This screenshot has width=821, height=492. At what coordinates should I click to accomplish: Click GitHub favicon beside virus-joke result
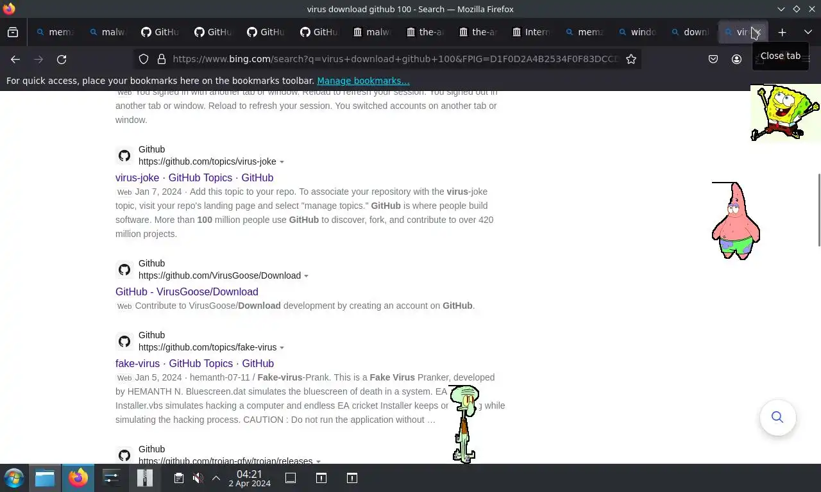(x=124, y=156)
